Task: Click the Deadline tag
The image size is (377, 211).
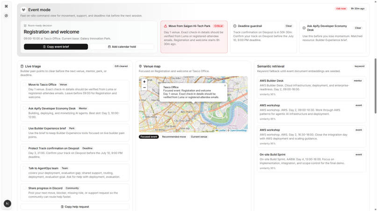Action: point(87,148)
